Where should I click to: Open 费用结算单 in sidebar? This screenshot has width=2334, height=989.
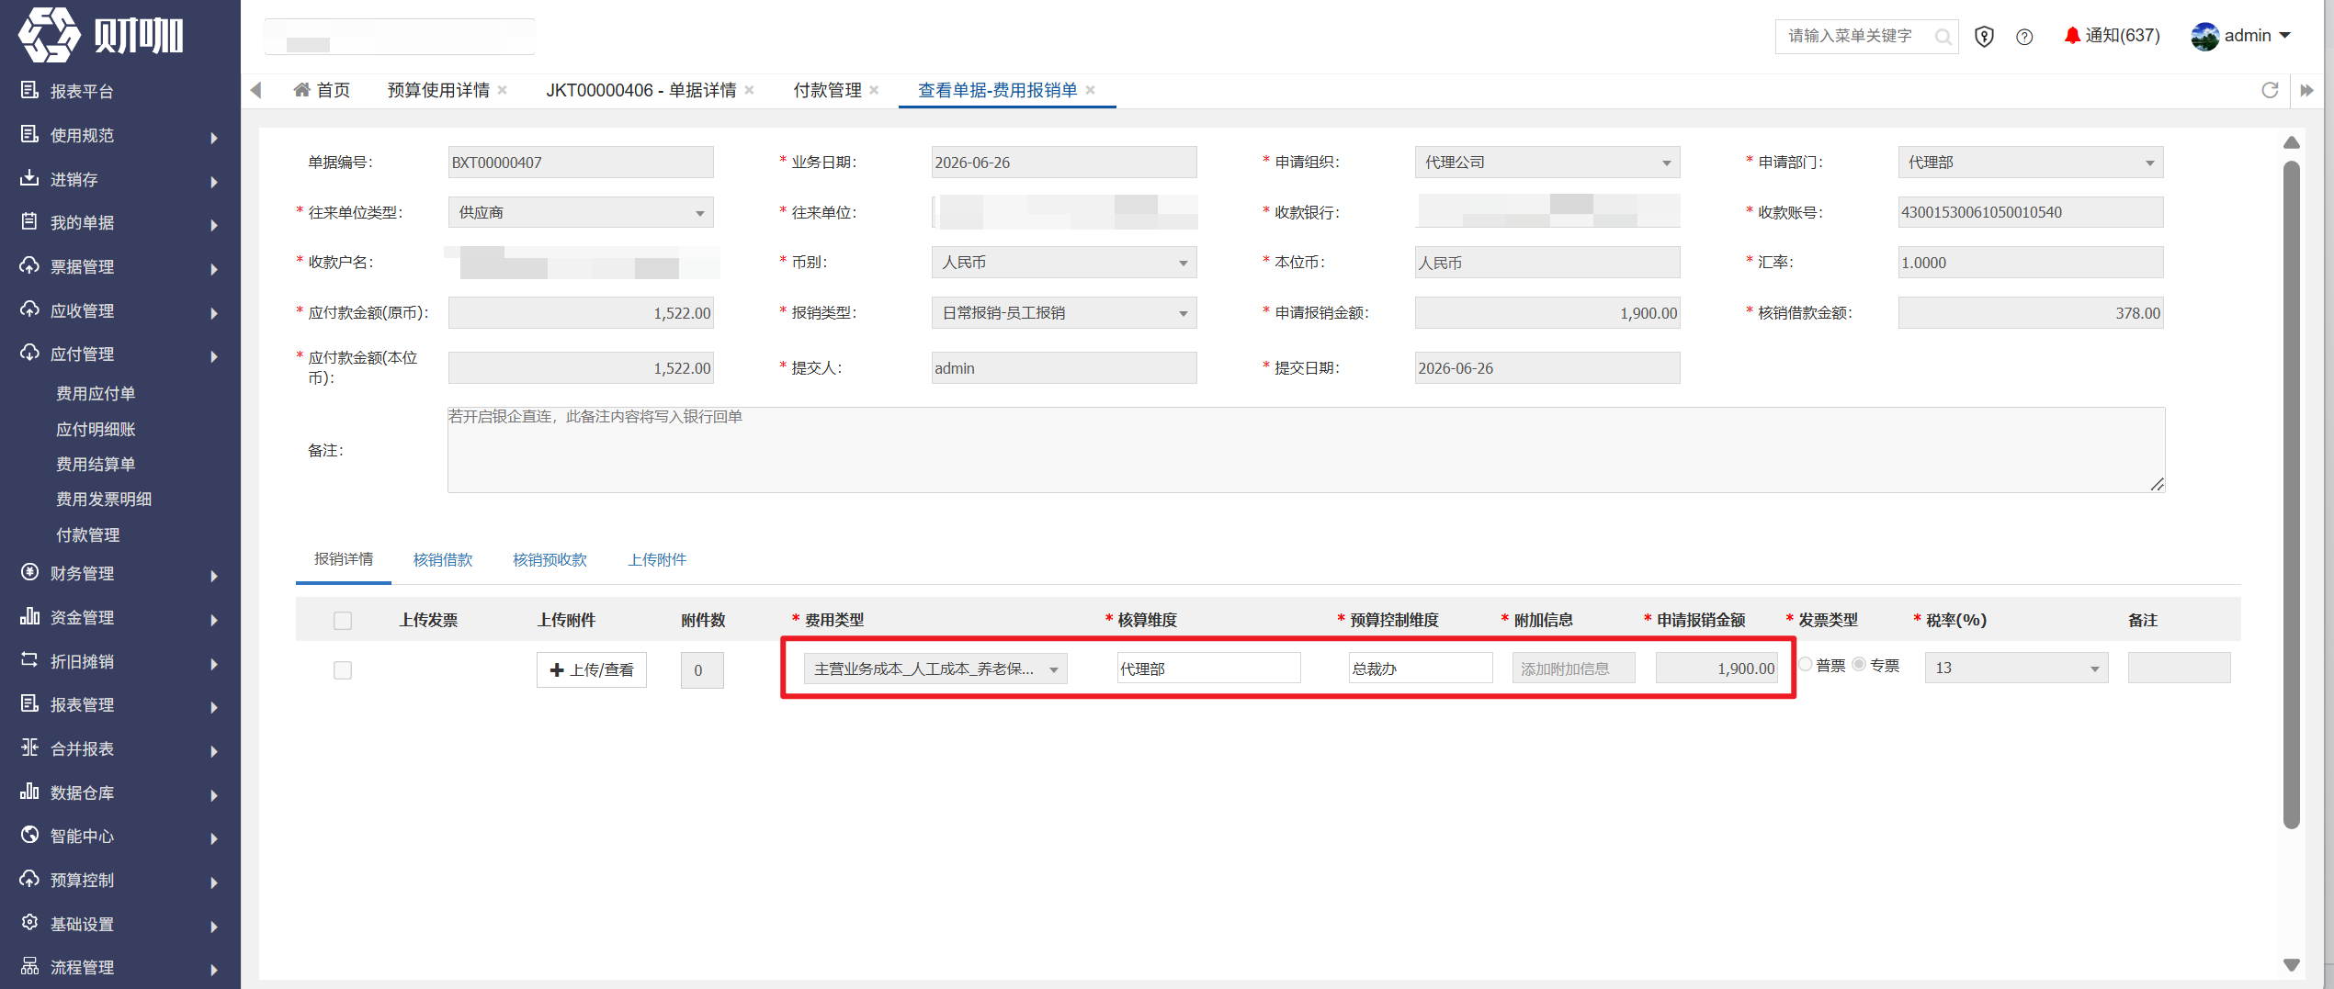pyautogui.click(x=96, y=465)
